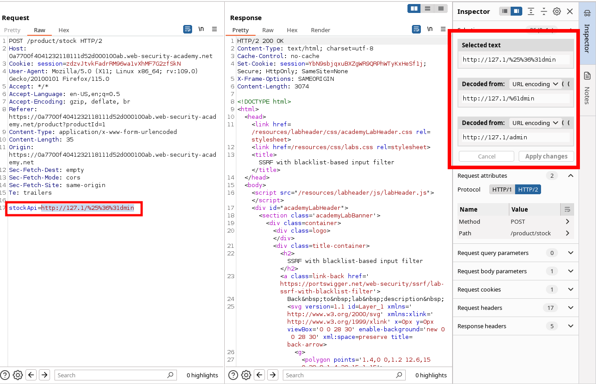Switch Request view to Raw tab
The image size is (596, 384).
(x=40, y=30)
